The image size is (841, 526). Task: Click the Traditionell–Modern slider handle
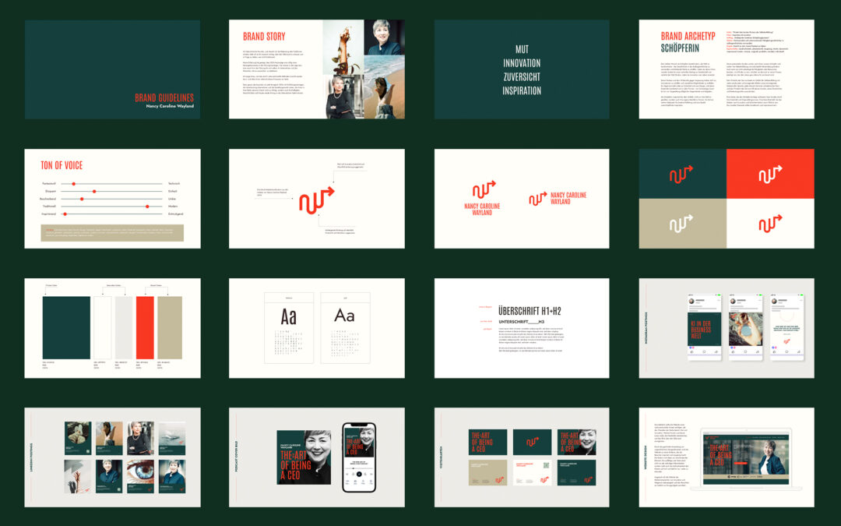pos(147,206)
